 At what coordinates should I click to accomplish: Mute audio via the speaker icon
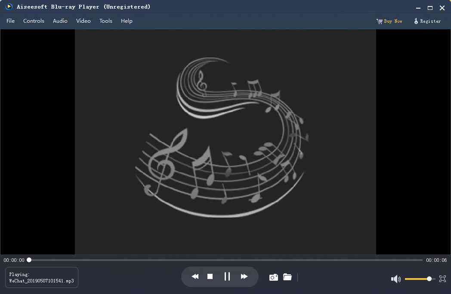(x=396, y=279)
